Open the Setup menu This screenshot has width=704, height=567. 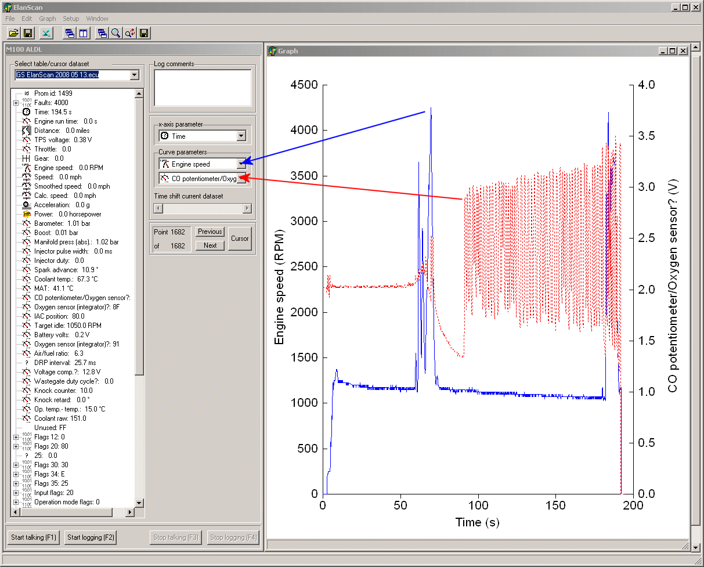point(71,19)
